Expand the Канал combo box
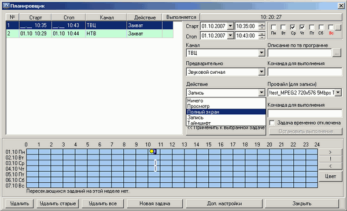The image size is (347, 211). pyautogui.click(x=261, y=53)
